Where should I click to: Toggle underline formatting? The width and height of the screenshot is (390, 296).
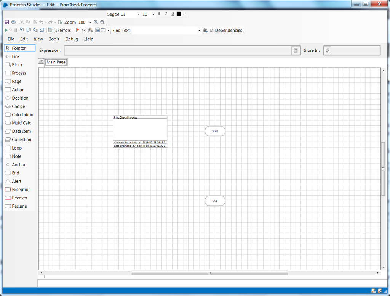173,14
